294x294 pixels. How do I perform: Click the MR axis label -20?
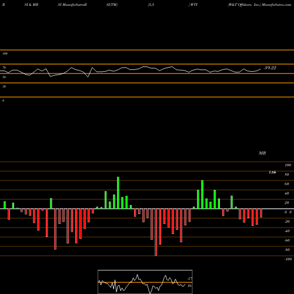(x=287, y=222)
